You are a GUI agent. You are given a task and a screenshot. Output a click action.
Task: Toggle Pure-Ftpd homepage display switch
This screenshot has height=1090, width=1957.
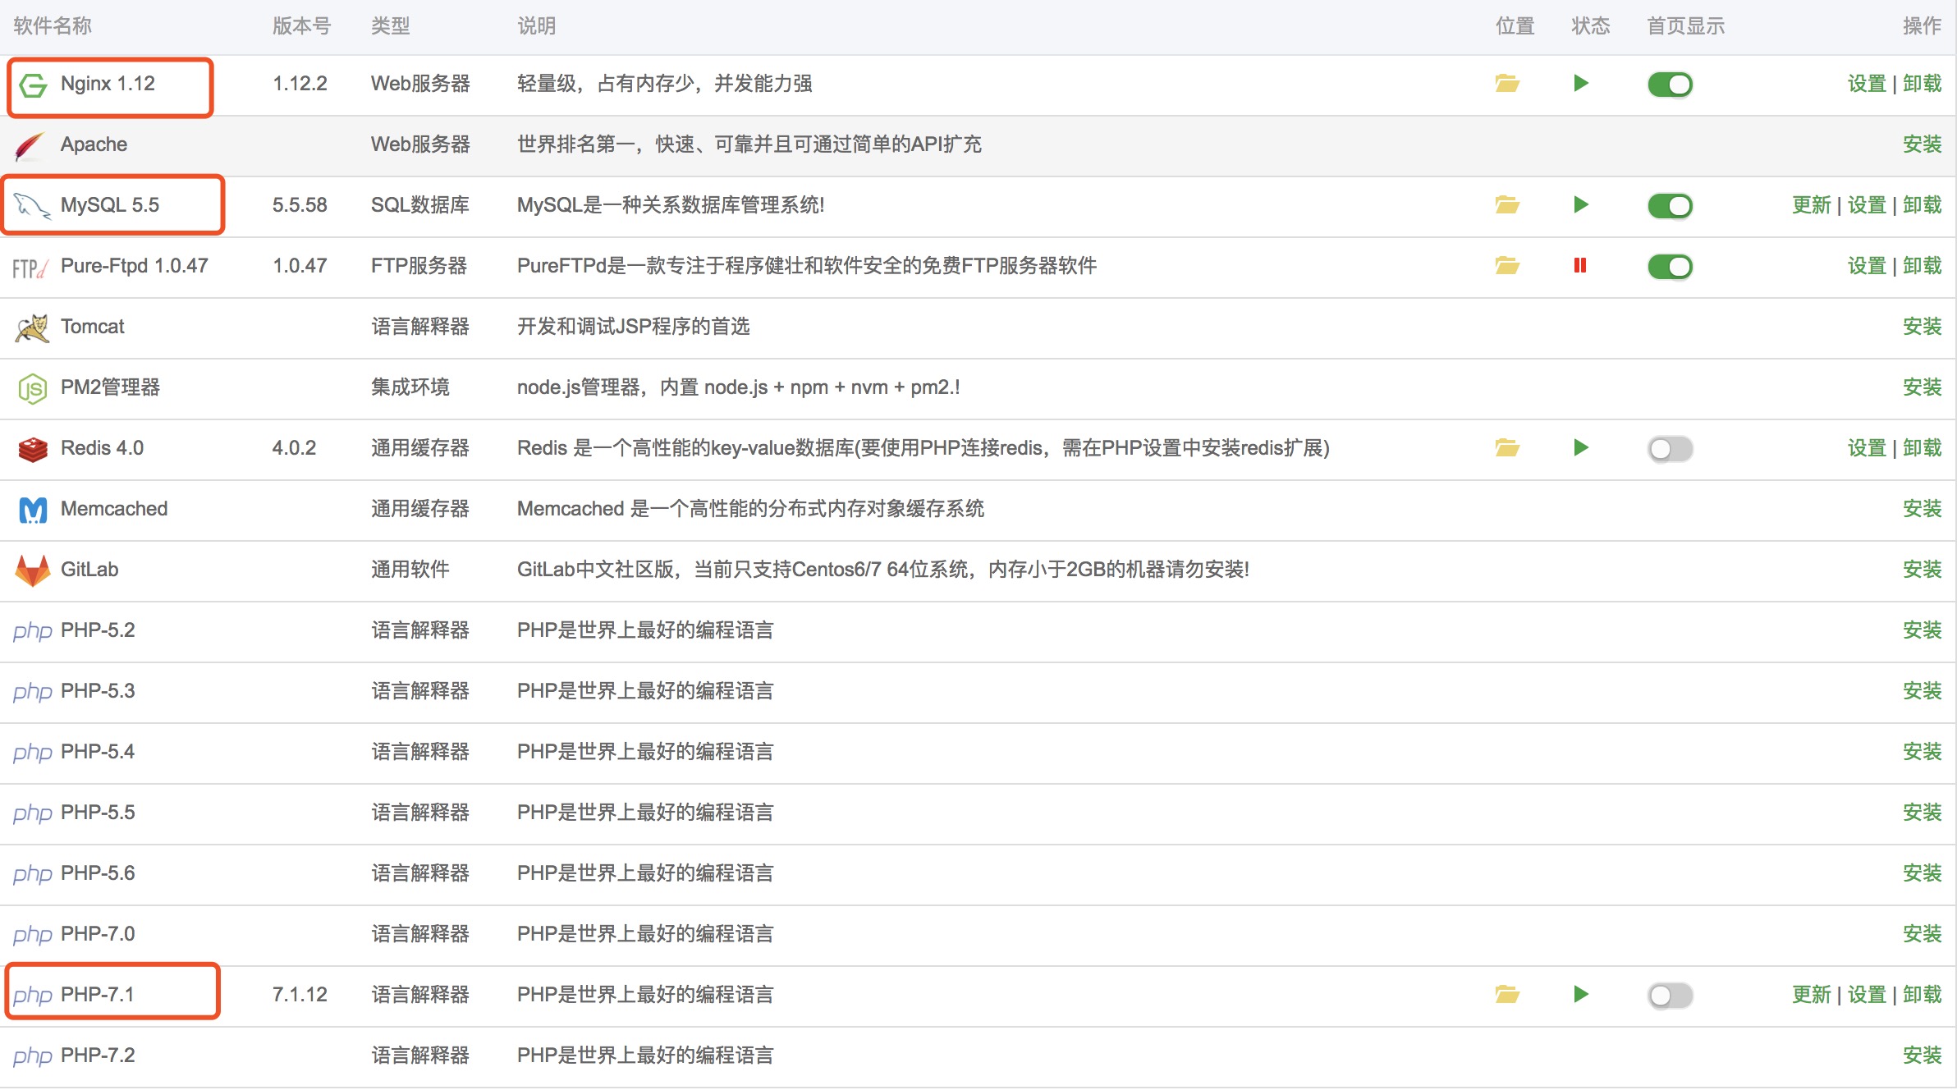pyautogui.click(x=1671, y=267)
